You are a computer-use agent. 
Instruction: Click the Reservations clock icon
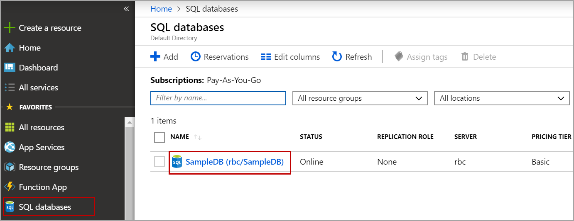click(195, 57)
